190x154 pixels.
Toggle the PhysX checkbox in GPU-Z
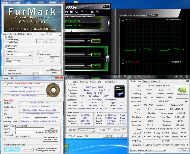(x=163, y=145)
